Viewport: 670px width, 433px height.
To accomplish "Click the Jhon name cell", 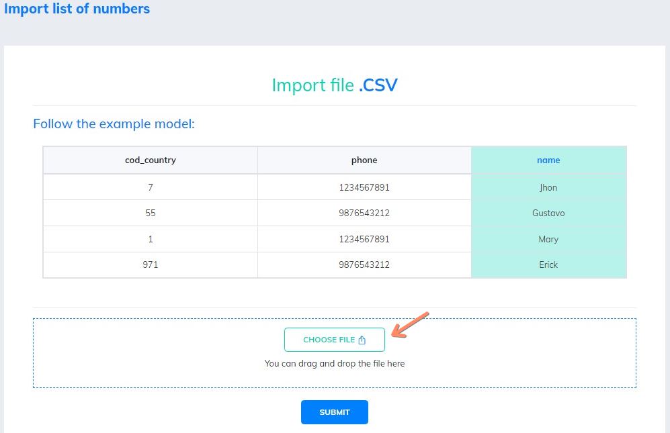I will 548,187.
